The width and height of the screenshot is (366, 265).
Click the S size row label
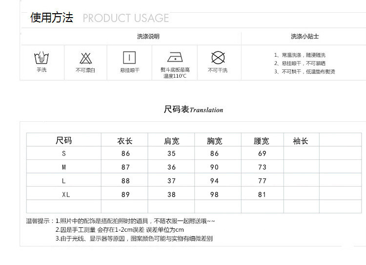(64, 154)
